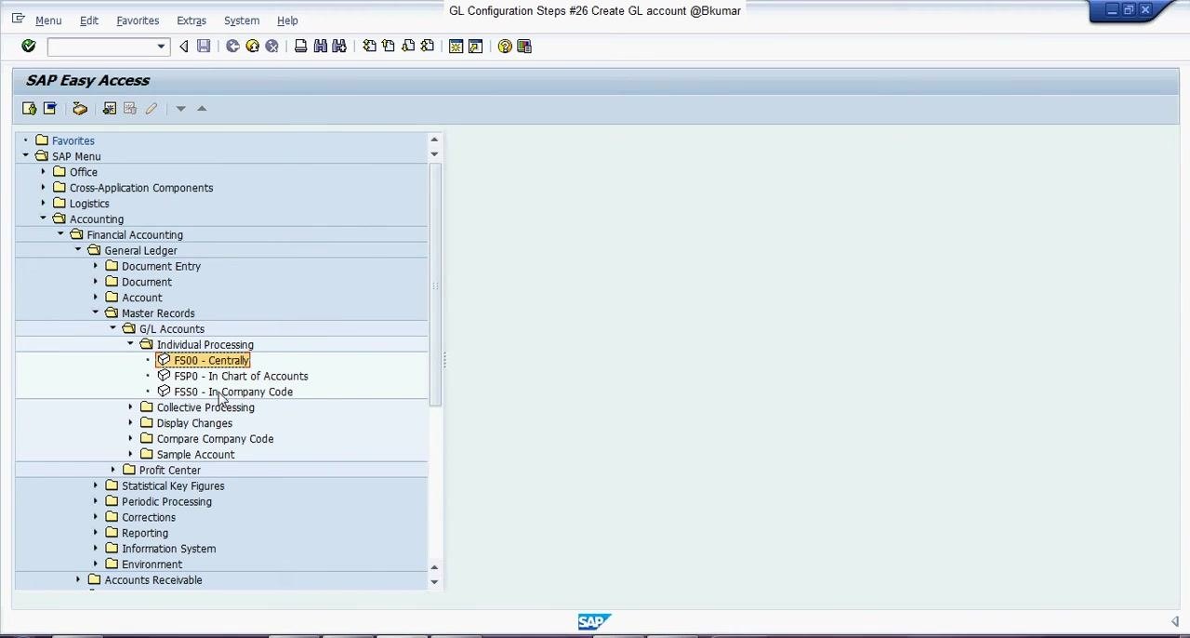This screenshot has width=1190, height=638.
Task: Click the Save diskette icon
Action: point(204,47)
